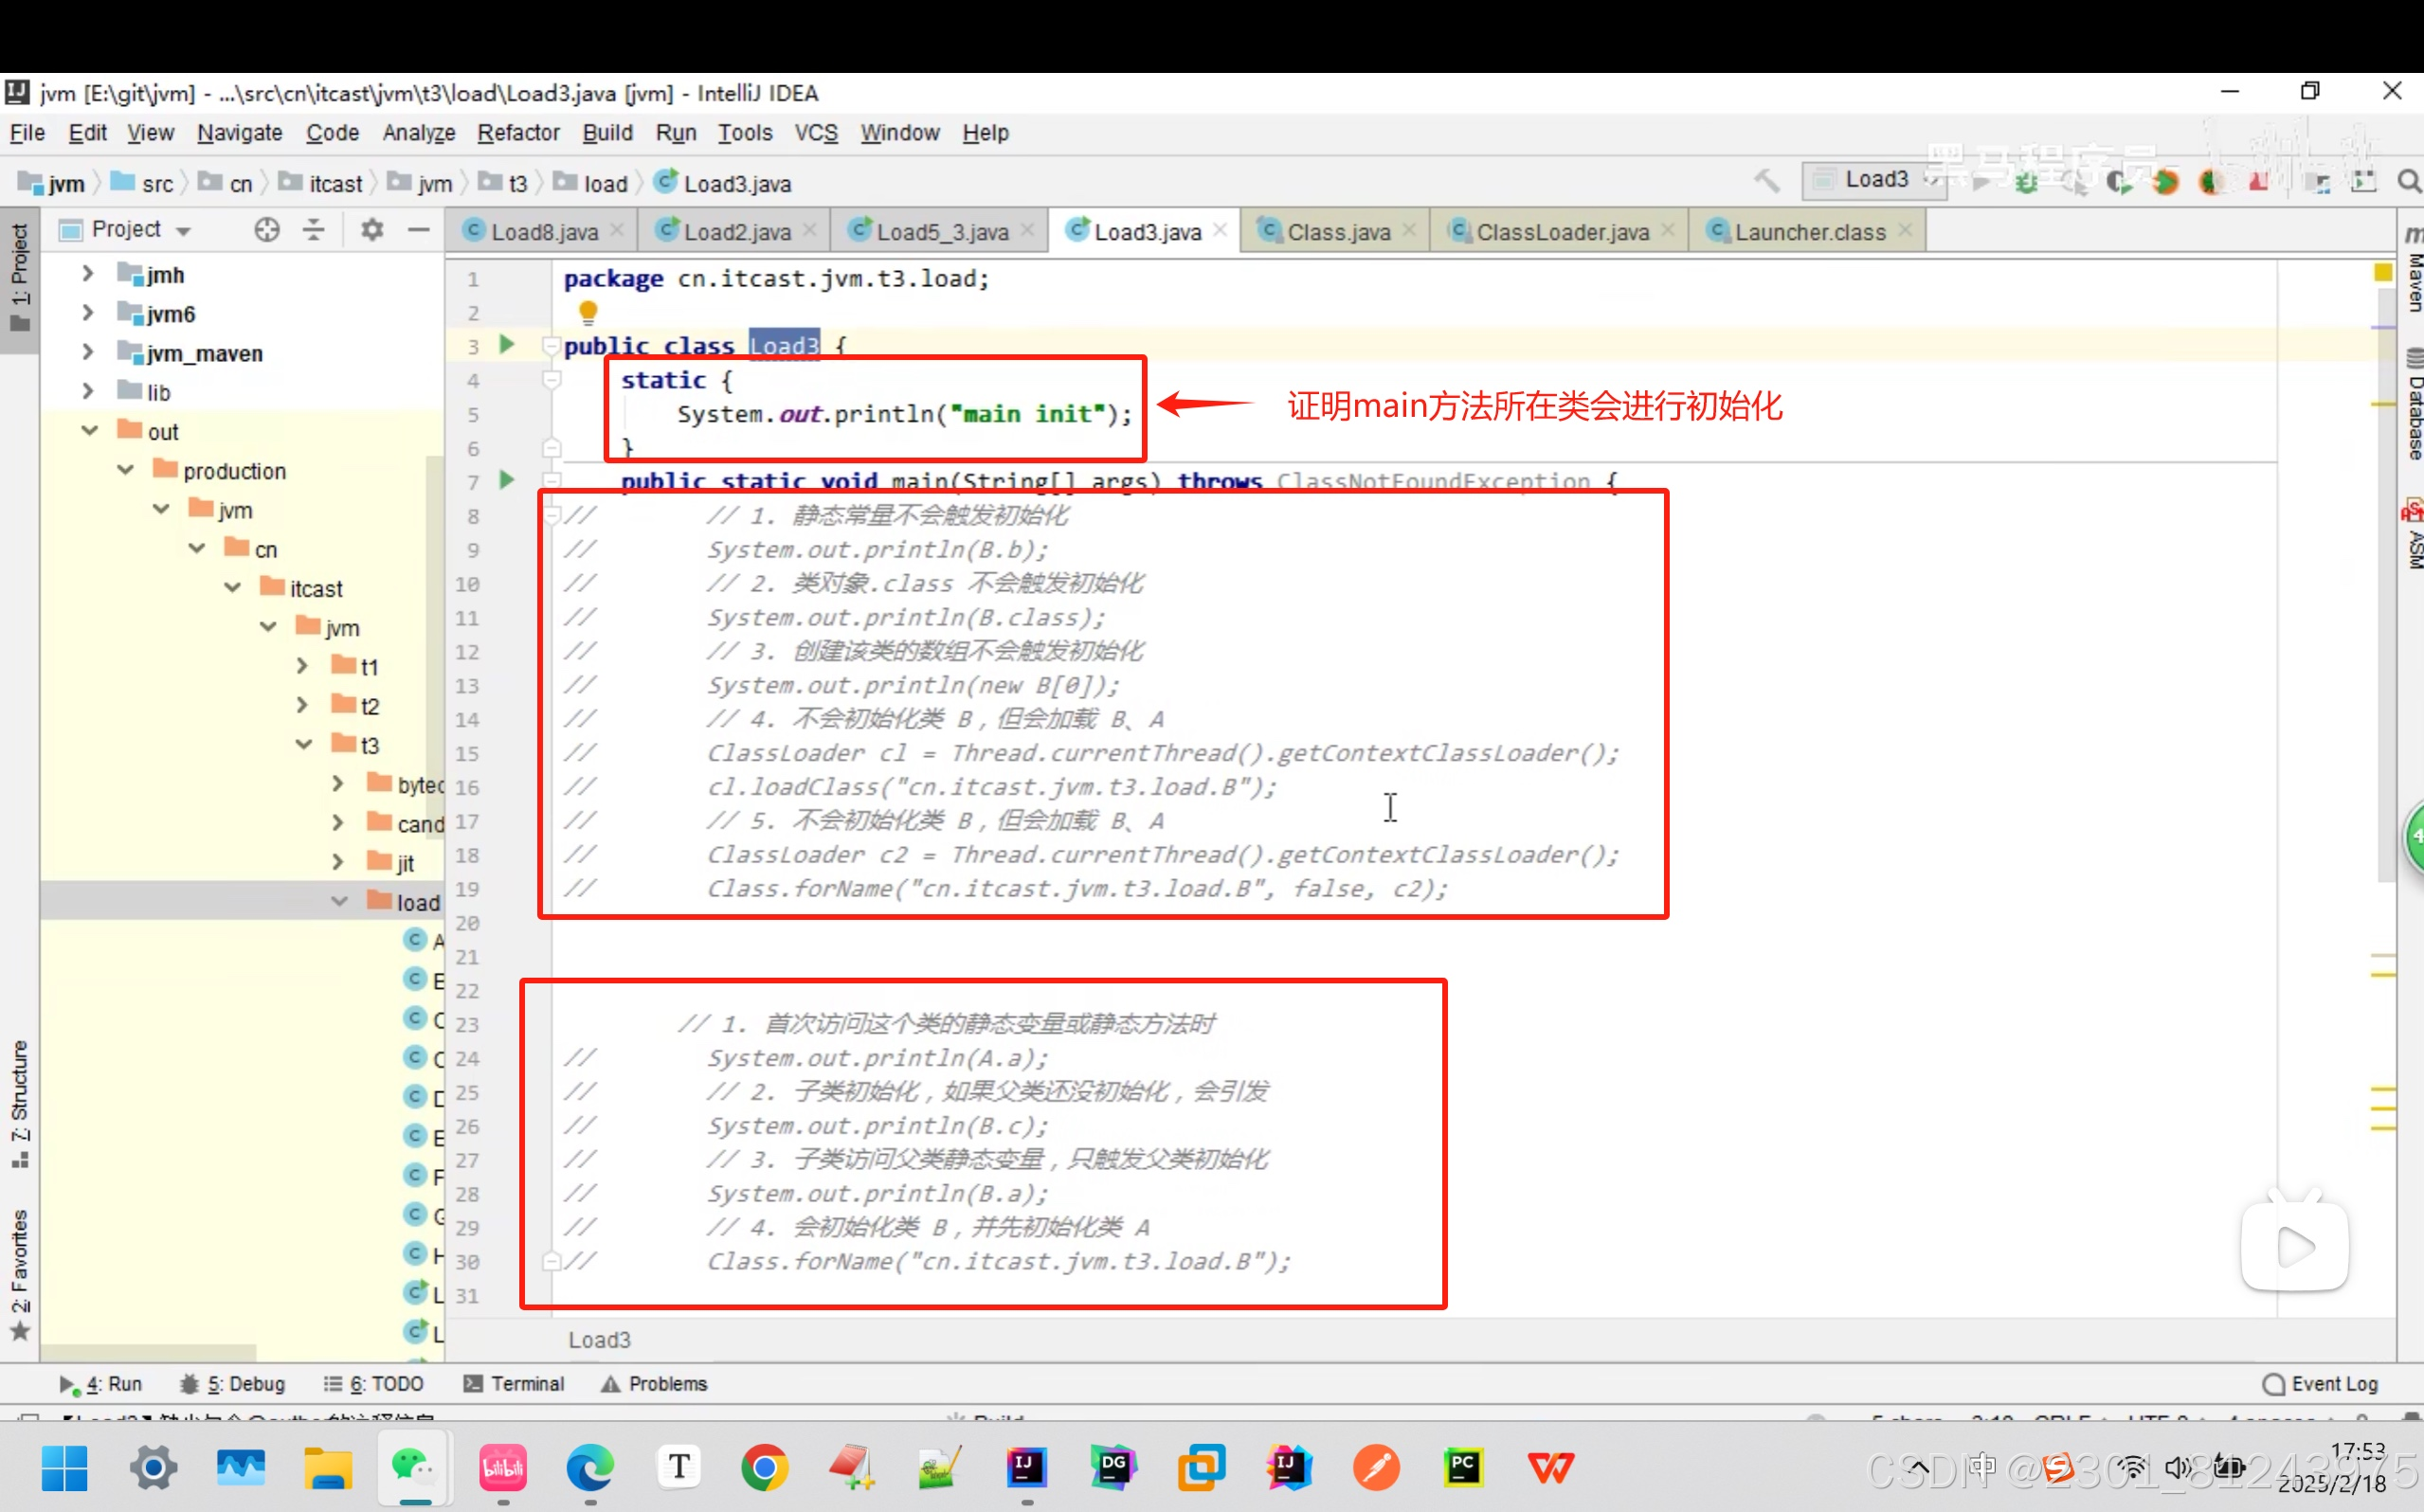Hide the Project panel with minus icon
This screenshot has height=1512, width=2424.
pos(419,230)
